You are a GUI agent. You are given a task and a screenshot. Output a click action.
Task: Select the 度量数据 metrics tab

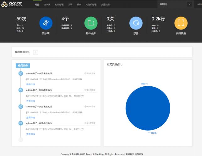point(105,5)
